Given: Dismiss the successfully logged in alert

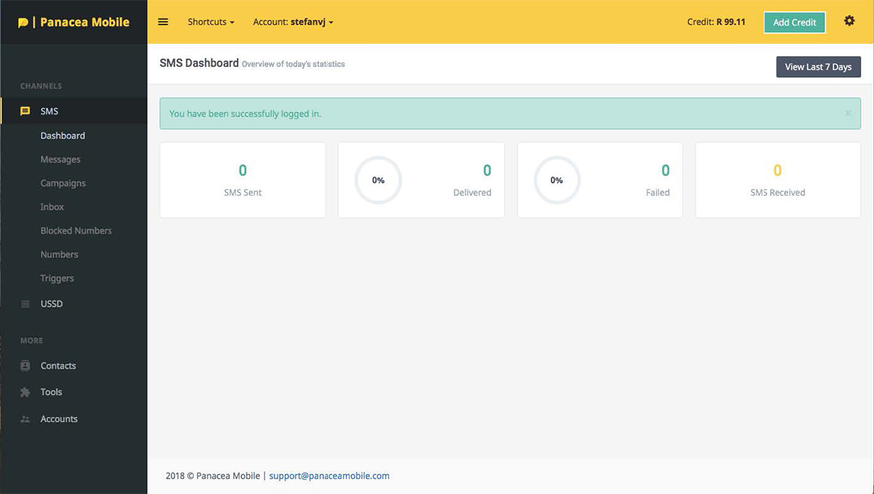Looking at the screenshot, I should pyautogui.click(x=848, y=113).
